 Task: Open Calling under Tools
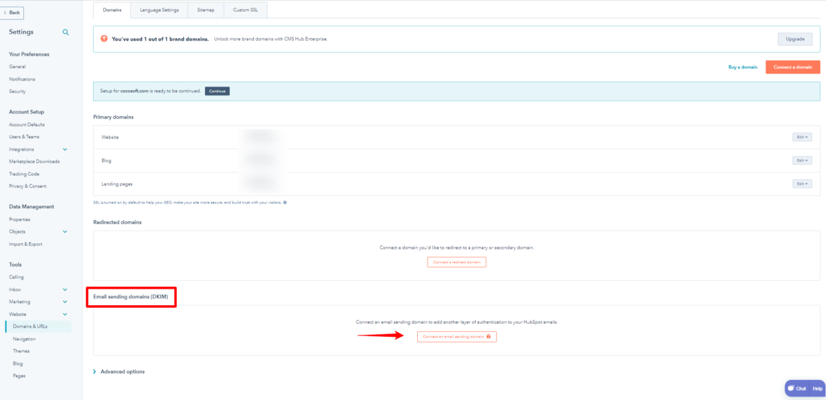coord(17,277)
